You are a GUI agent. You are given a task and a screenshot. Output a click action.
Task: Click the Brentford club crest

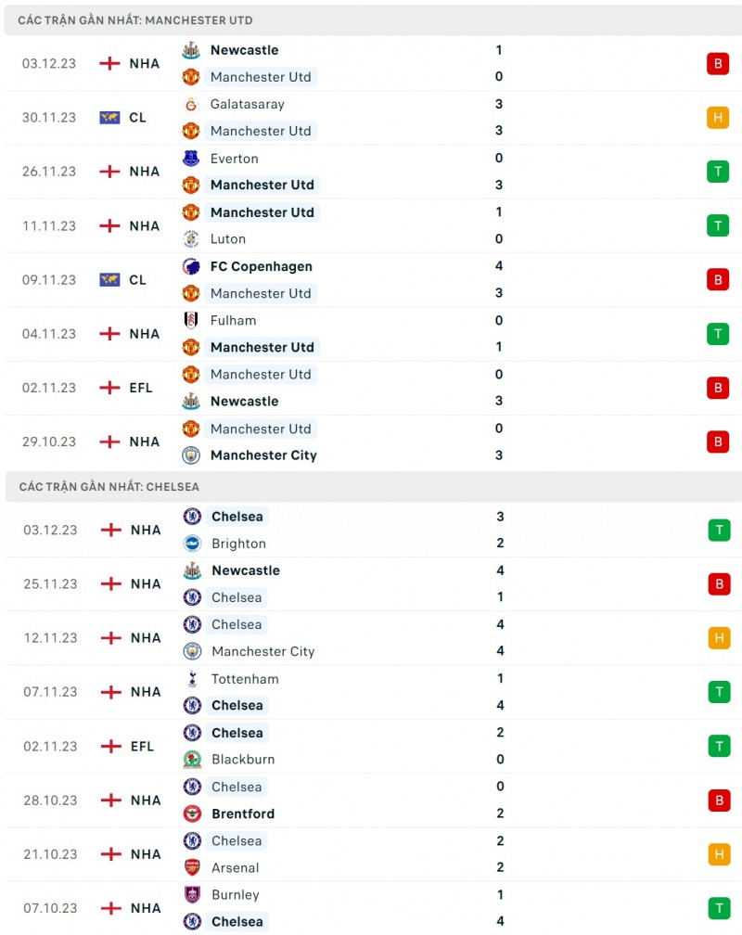[x=192, y=813]
